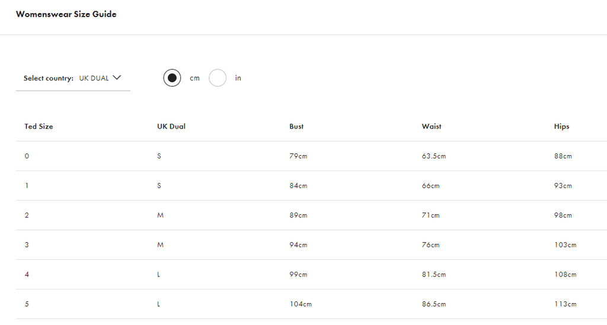Click the 'cm' unit label text
This screenshot has height=325, width=607.
click(x=194, y=78)
